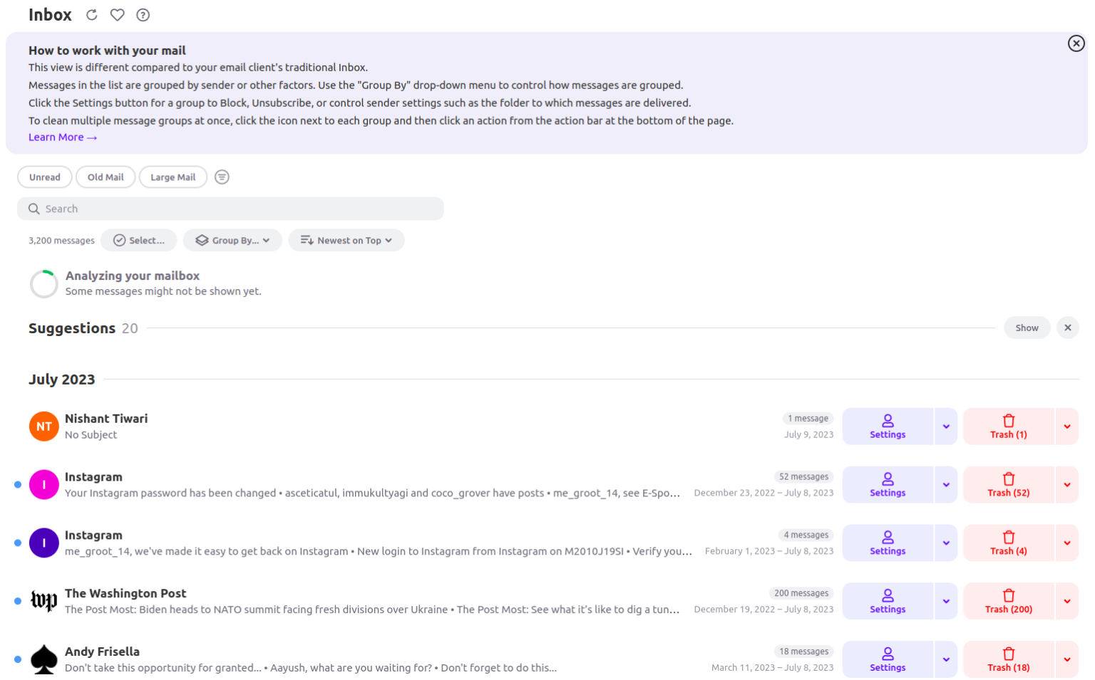Open Settings for Andy Frisella
This screenshot has width=1095, height=680.
(x=888, y=659)
